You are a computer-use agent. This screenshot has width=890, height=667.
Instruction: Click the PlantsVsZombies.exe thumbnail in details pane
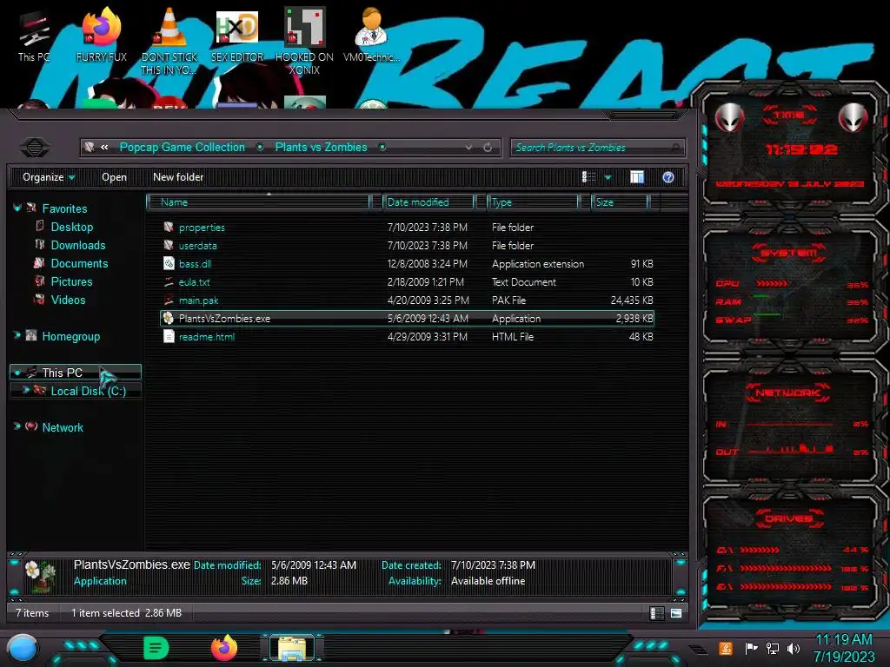tap(41, 577)
